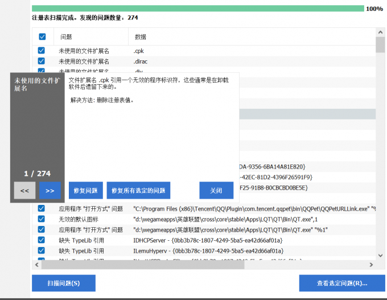Image resolution: width=387 pixels, height=300 pixels.
Task: Click the 1 / 274 issue counter
Action: pyautogui.click(x=37, y=174)
